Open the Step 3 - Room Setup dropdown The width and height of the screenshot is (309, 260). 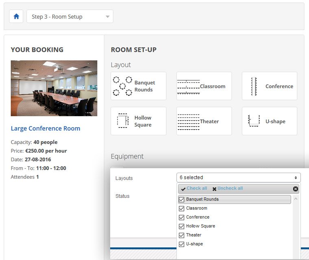[70, 16]
